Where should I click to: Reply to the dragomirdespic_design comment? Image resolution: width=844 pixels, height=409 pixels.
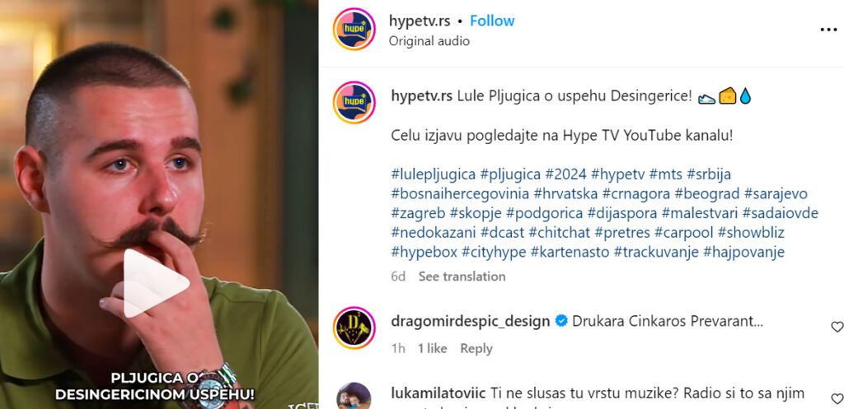click(x=476, y=348)
